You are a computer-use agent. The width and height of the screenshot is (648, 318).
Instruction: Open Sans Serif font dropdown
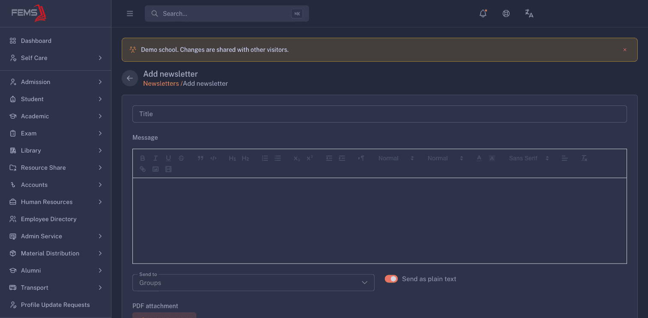coord(529,158)
